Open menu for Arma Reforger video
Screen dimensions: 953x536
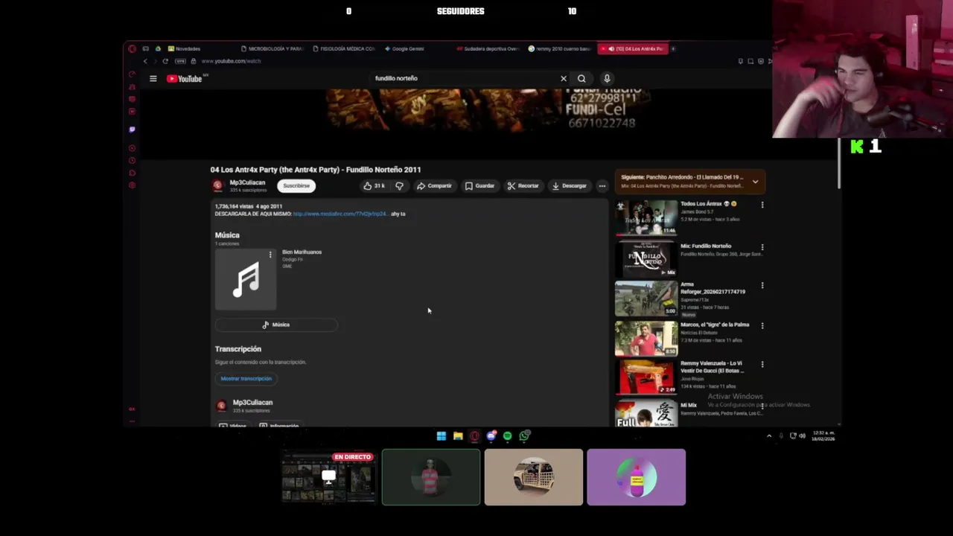tap(762, 285)
